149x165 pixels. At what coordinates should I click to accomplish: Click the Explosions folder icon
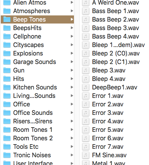tap(7, 53)
